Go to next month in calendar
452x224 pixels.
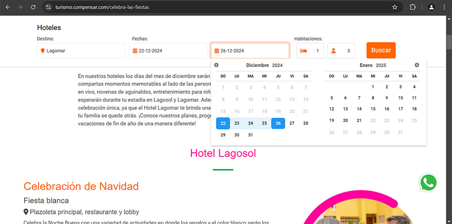click(417, 65)
